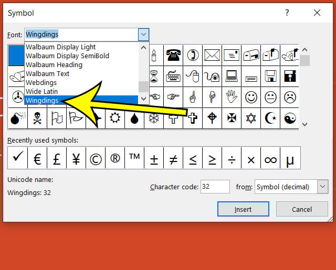Select the snowflake symbol
The width and height of the screenshot is (336, 270).
pyautogui.click(x=154, y=118)
